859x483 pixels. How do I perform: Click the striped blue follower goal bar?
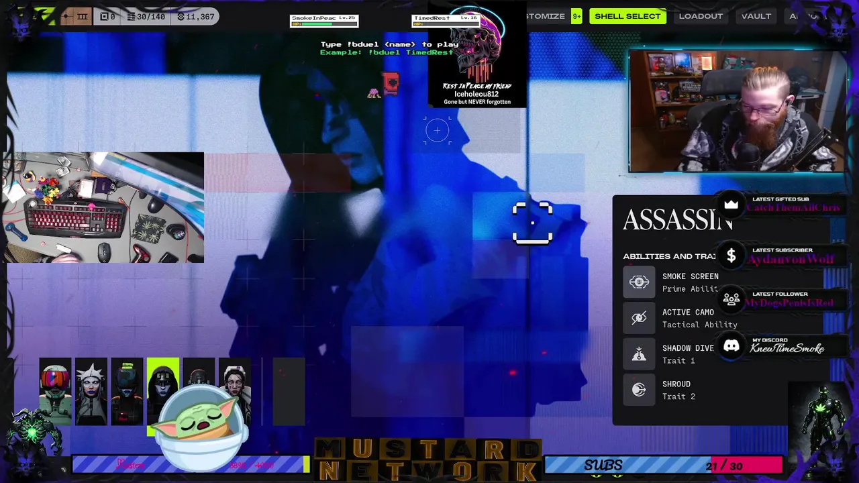pyautogui.click(x=191, y=464)
